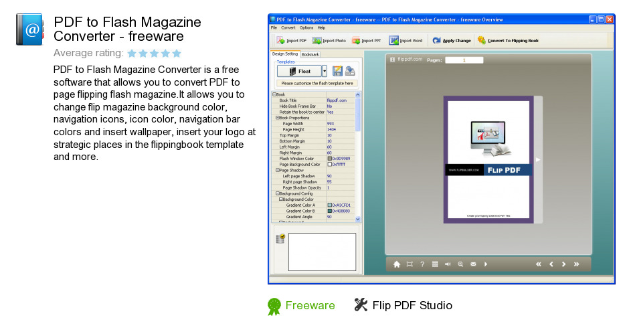Click the Import PPT toolbar icon

click(x=356, y=41)
